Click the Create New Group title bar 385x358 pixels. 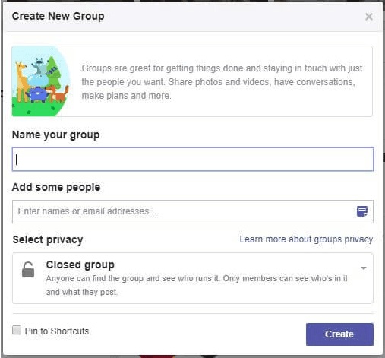(193, 17)
